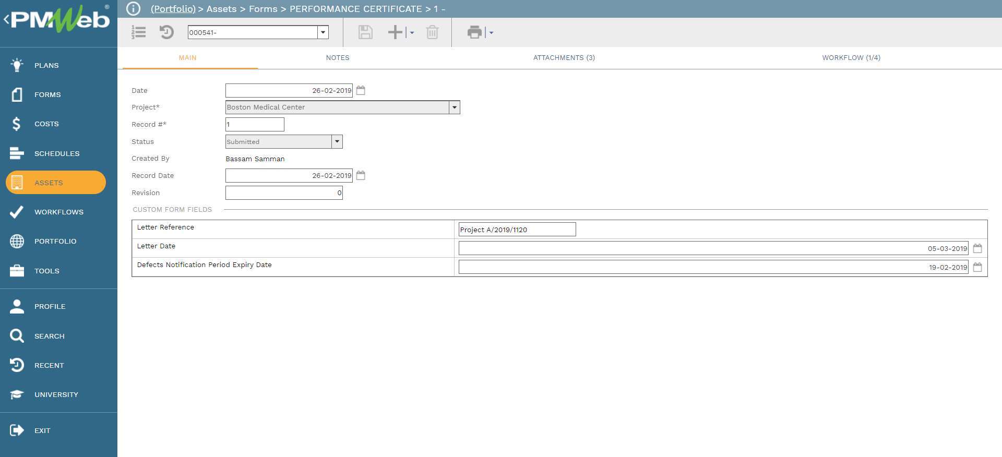Select WORKFLOWS in the sidebar menu
The image size is (1002, 457).
[59, 212]
